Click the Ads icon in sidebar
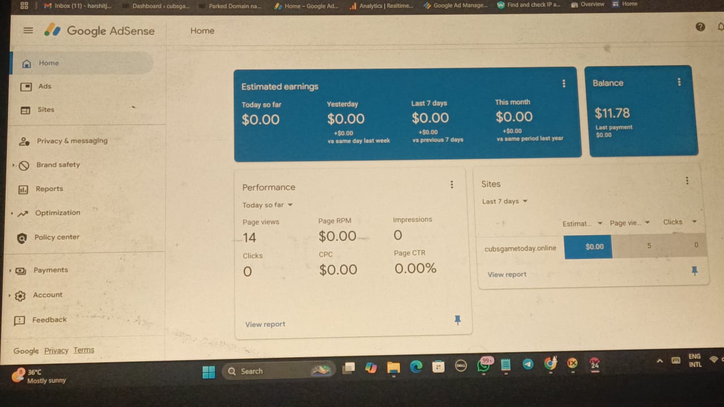The height and width of the screenshot is (407, 724). point(26,86)
